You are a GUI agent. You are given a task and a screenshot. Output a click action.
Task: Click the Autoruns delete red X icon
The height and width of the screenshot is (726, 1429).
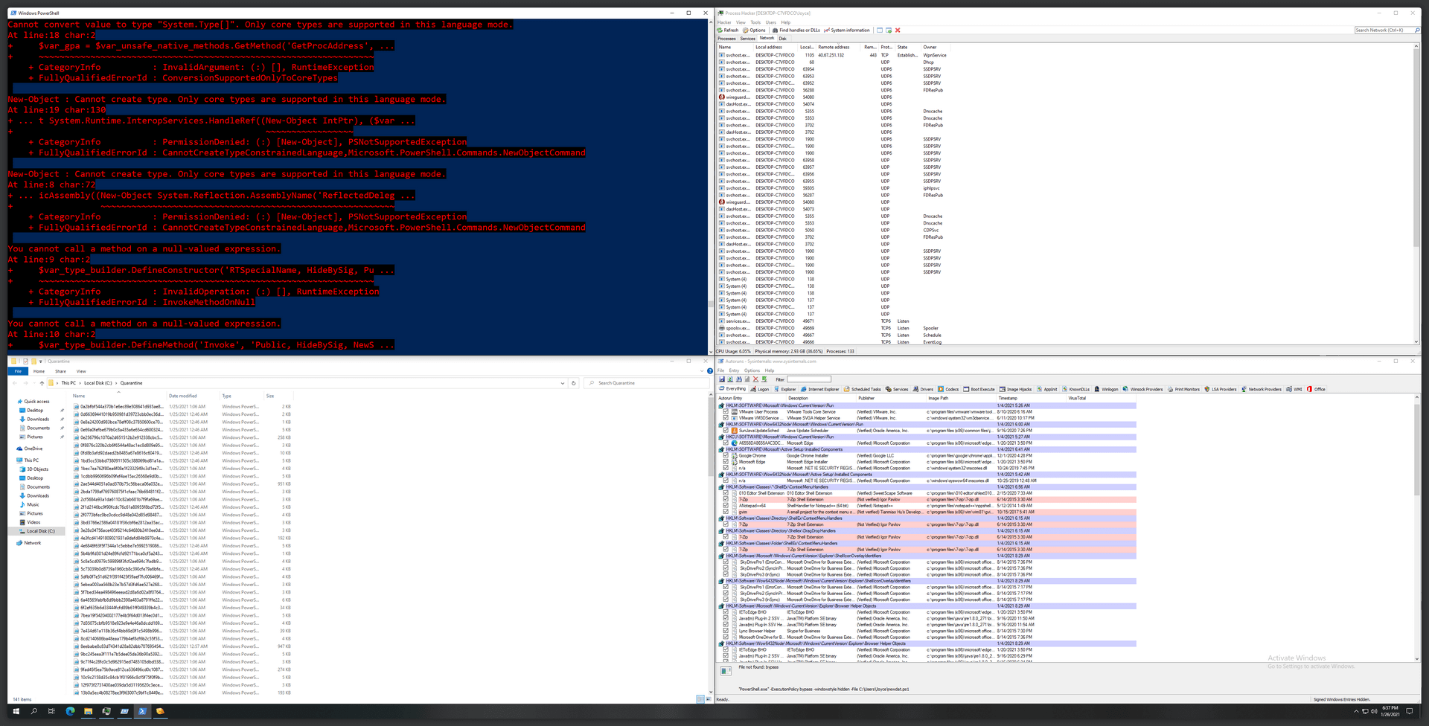pos(755,379)
